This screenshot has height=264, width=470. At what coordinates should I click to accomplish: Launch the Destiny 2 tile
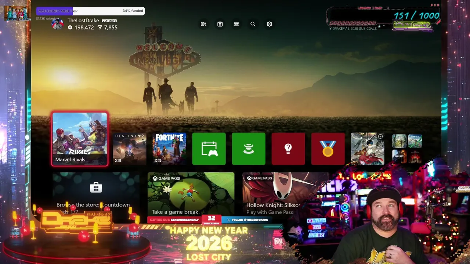click(x=130, y=149)
